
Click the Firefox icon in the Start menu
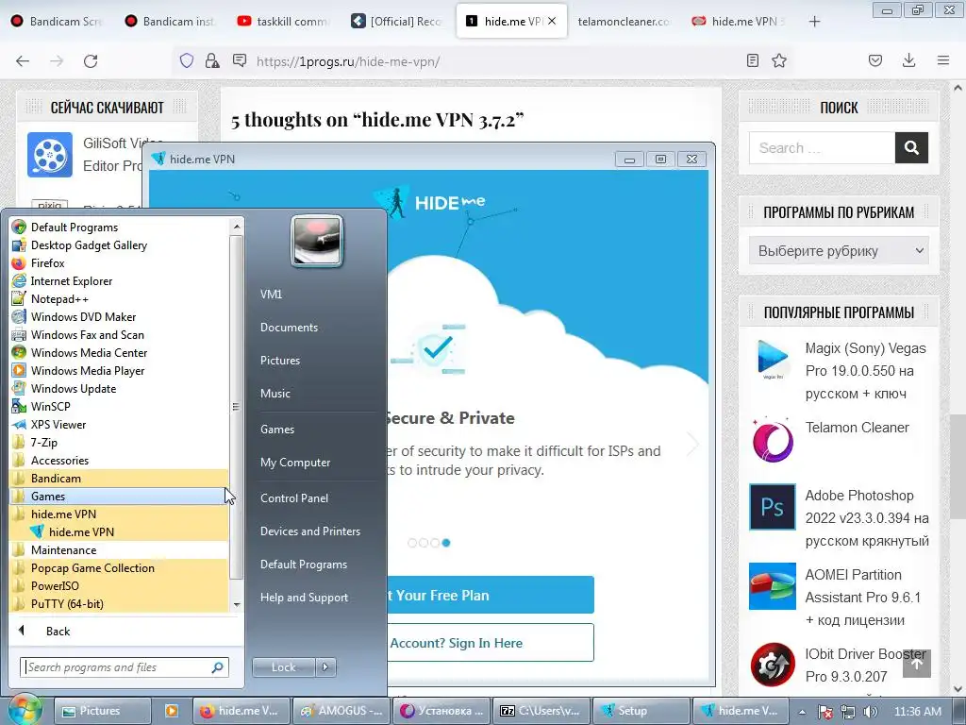point(19,263)
